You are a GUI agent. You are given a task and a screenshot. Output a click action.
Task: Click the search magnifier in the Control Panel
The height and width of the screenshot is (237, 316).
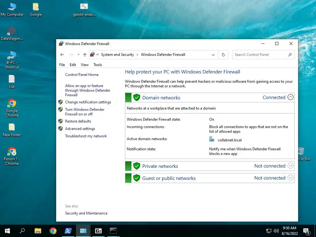pyautogui.click(x=290, y=55)
